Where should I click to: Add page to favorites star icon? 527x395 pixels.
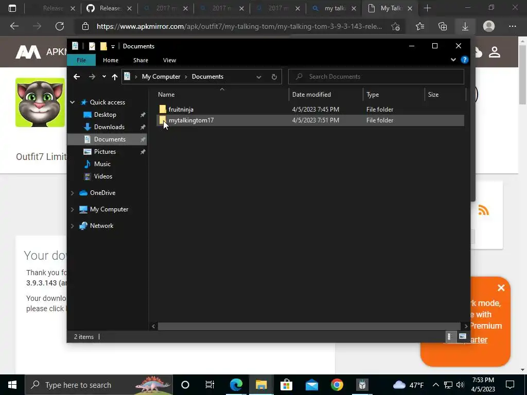(x=396, y=26)
